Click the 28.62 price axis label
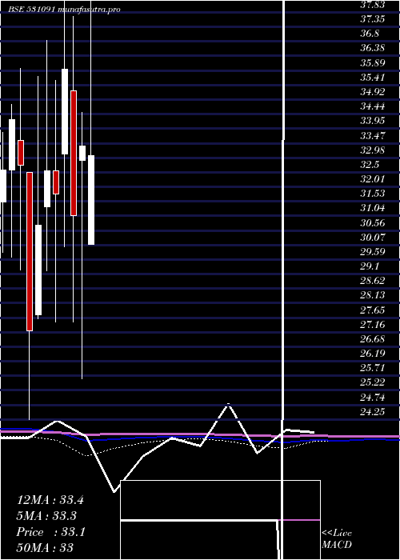The height and width of the screenshot is (560, 400). click(373, 281)
